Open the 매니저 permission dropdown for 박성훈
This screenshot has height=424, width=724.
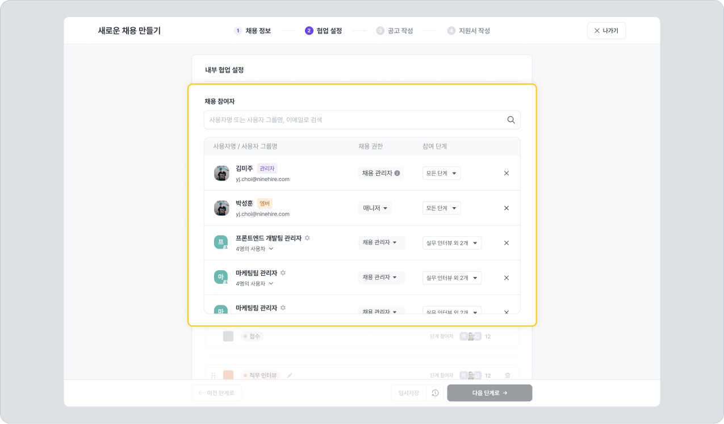(x=375, y=208)
